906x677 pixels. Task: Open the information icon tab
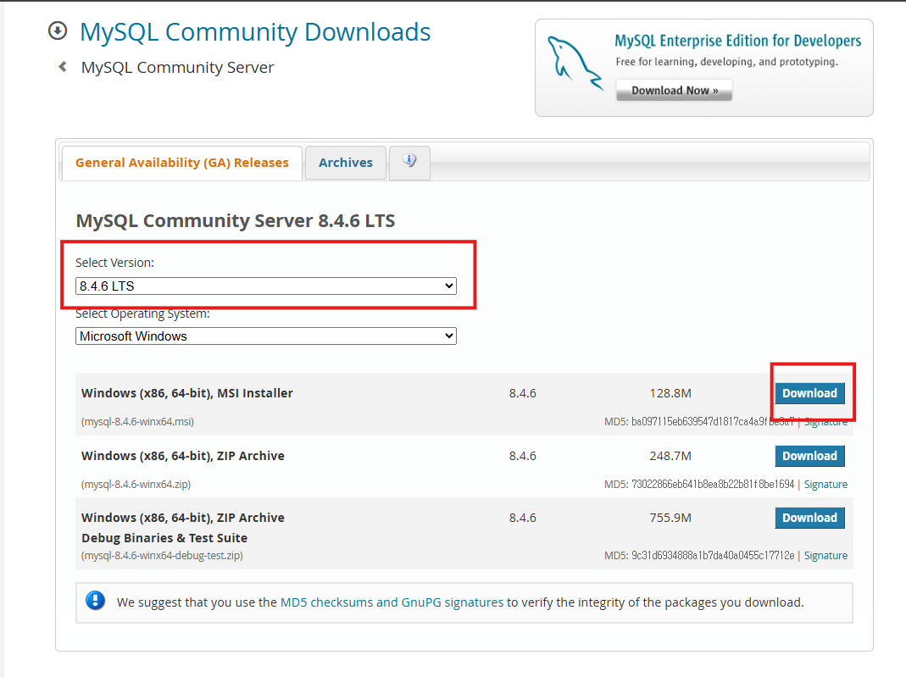pyautogui.click(x=409, y=163)
